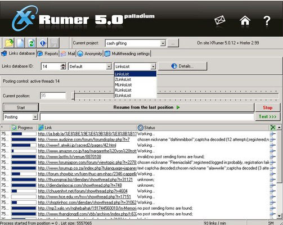283x225 pixels.
Task: Open the Details... button
Action: pos(182,66)
